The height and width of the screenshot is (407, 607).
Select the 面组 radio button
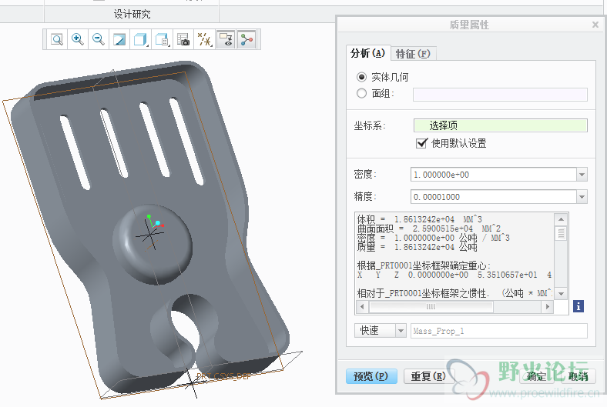[x=361, y=93]
